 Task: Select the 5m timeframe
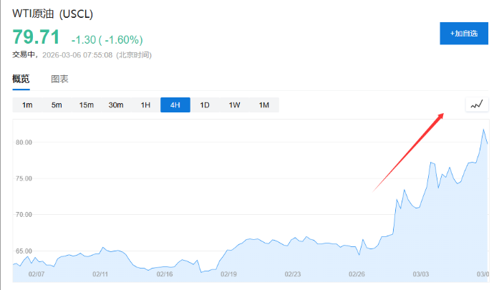[x=57, y=105]
